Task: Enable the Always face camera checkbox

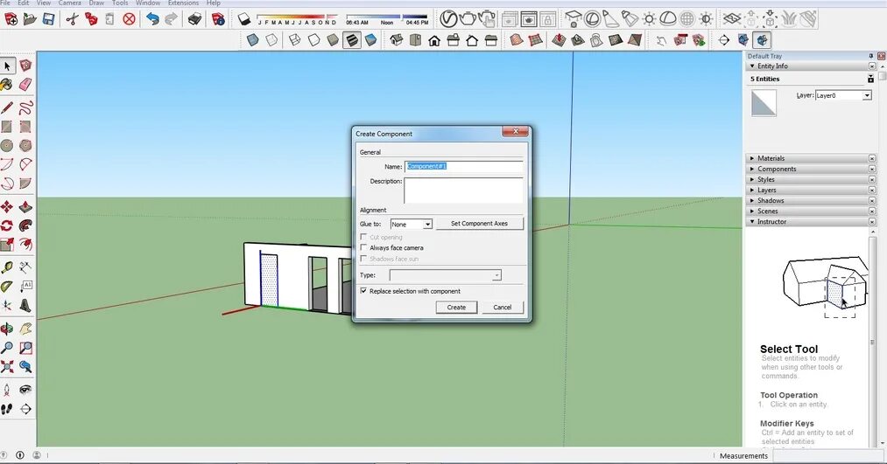Action: click(x=363, y=248)
